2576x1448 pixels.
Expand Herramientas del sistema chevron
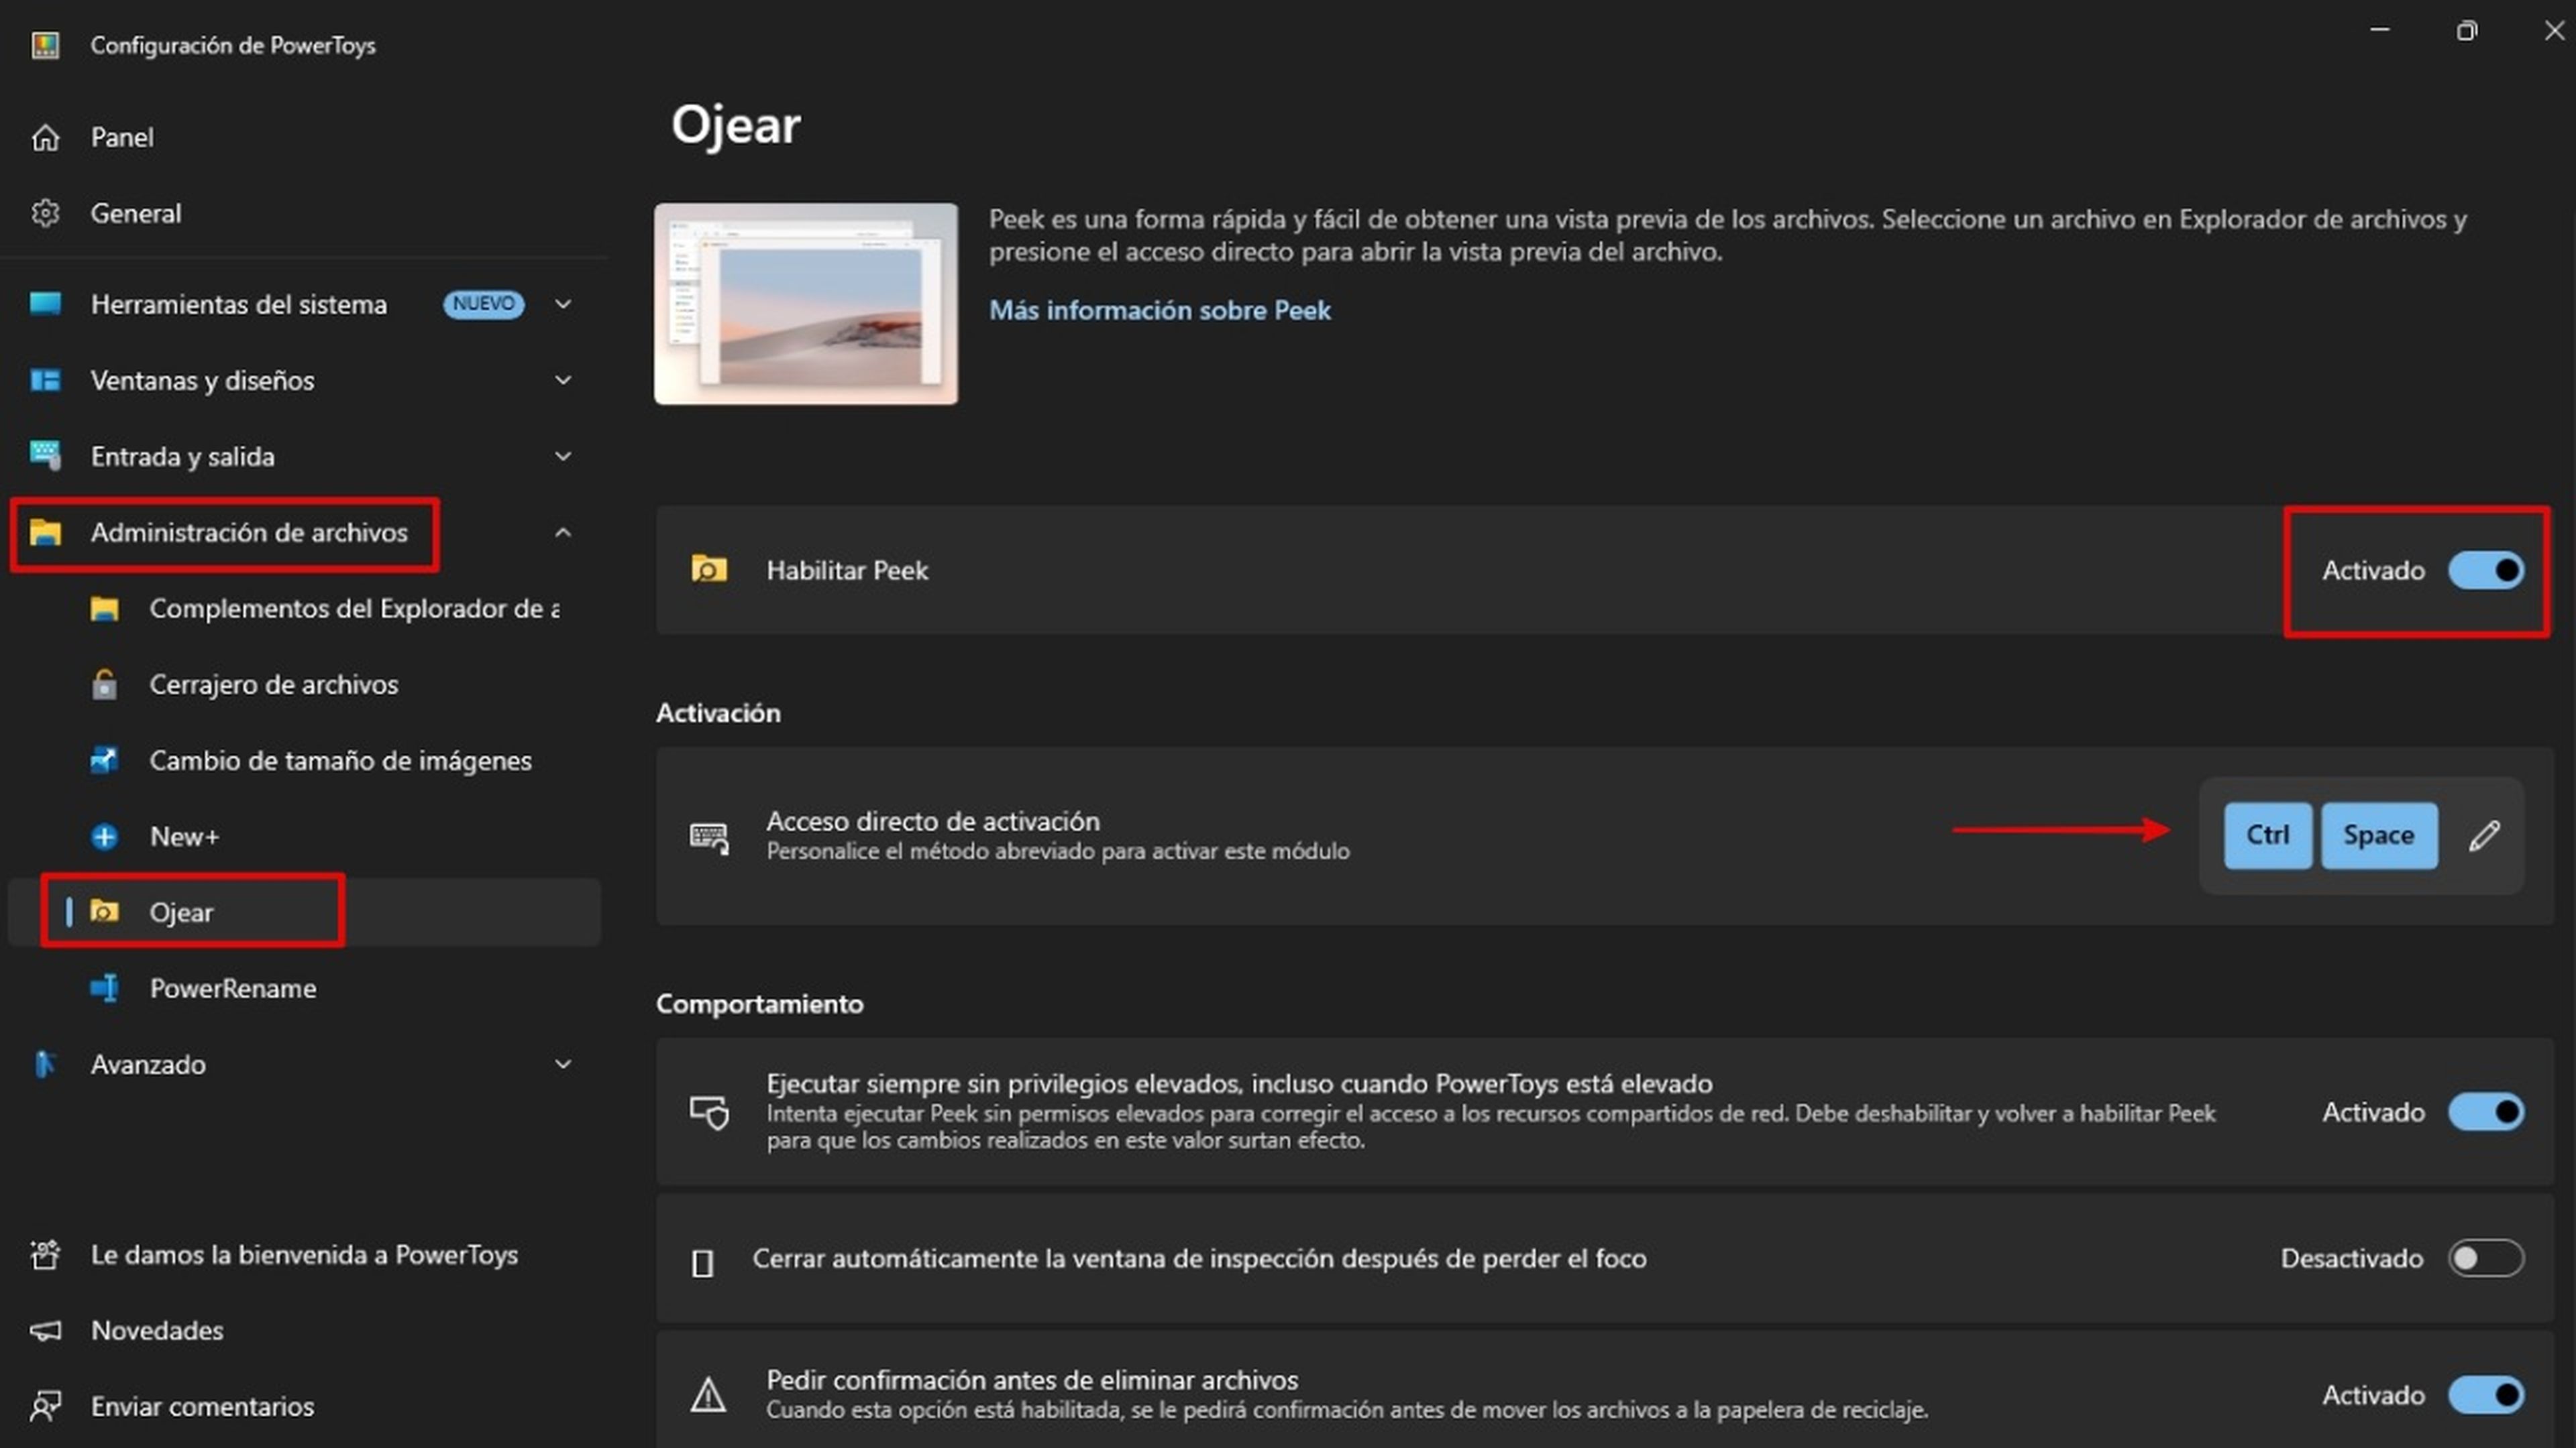[x=563, y=304]
